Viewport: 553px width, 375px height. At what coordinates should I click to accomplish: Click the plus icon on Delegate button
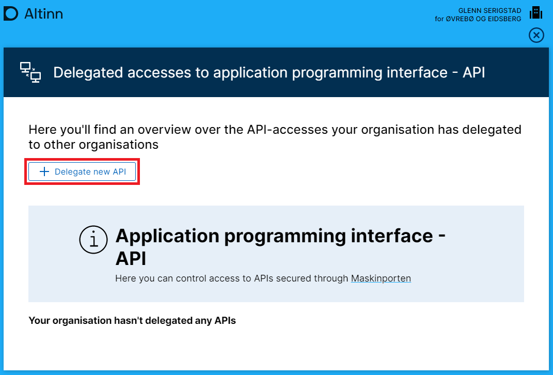tap(45, 172)
